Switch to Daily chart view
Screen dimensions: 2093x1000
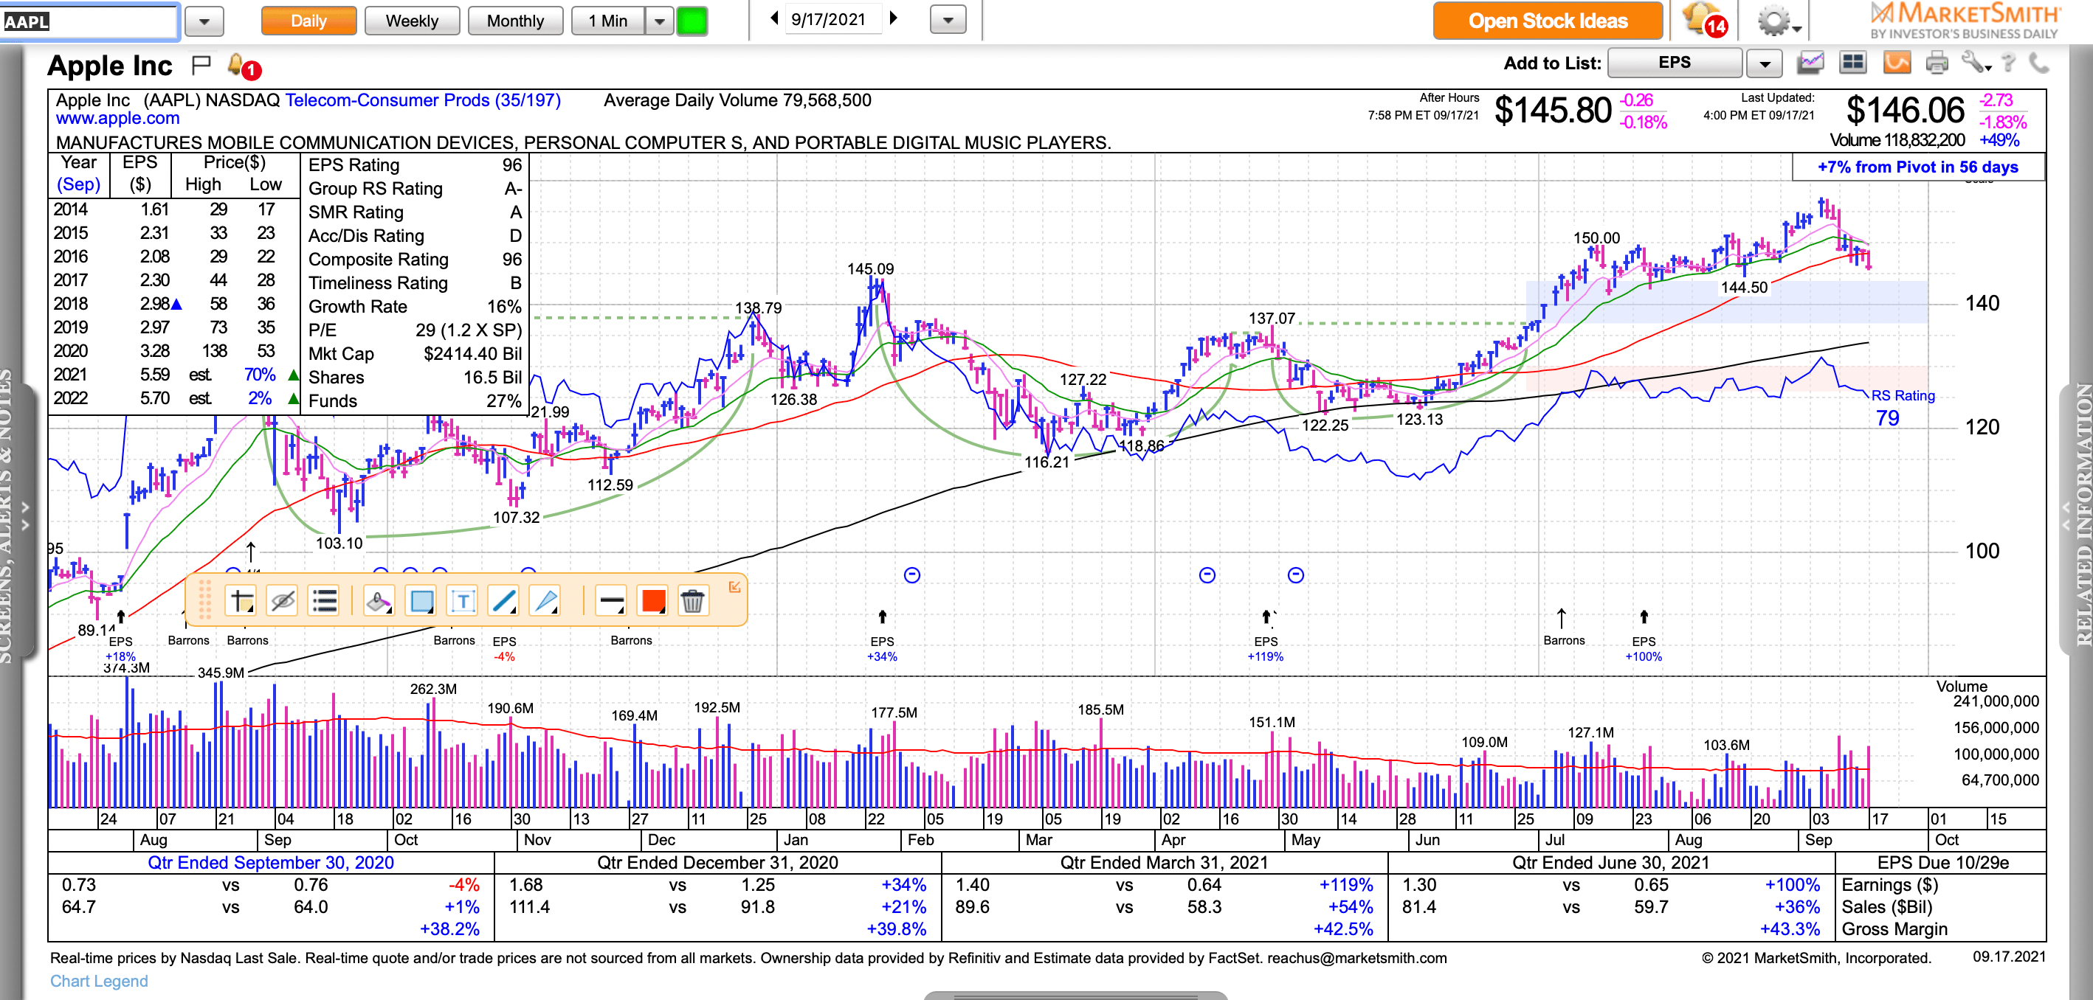click(308, 21)
